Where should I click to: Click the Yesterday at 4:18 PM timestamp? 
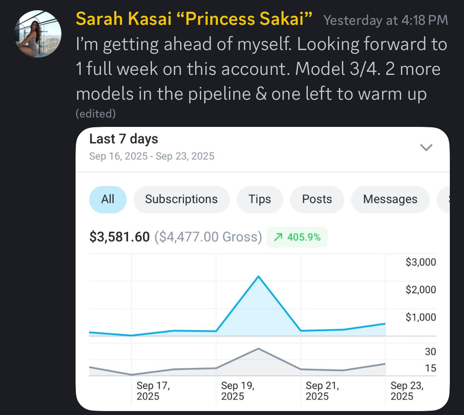point(385,20)
